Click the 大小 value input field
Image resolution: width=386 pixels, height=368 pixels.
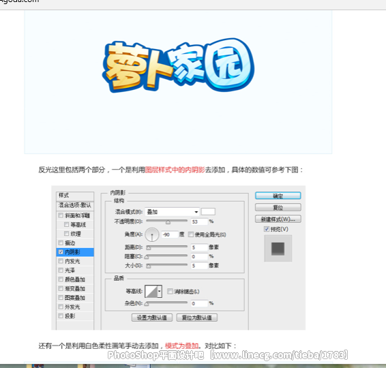point(199,265)
